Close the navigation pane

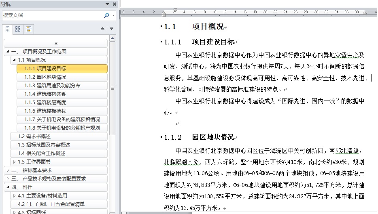[115, 4]
